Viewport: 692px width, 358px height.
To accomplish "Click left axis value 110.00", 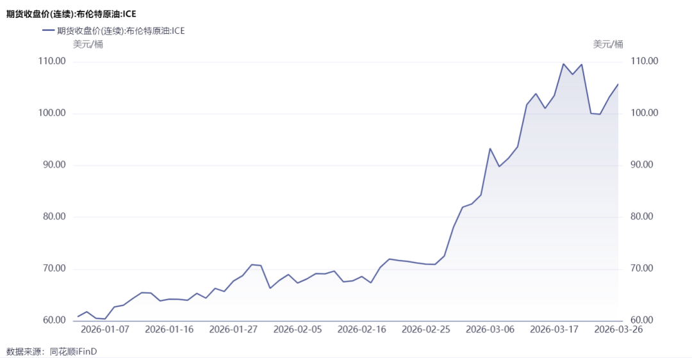I will [53, 61].
